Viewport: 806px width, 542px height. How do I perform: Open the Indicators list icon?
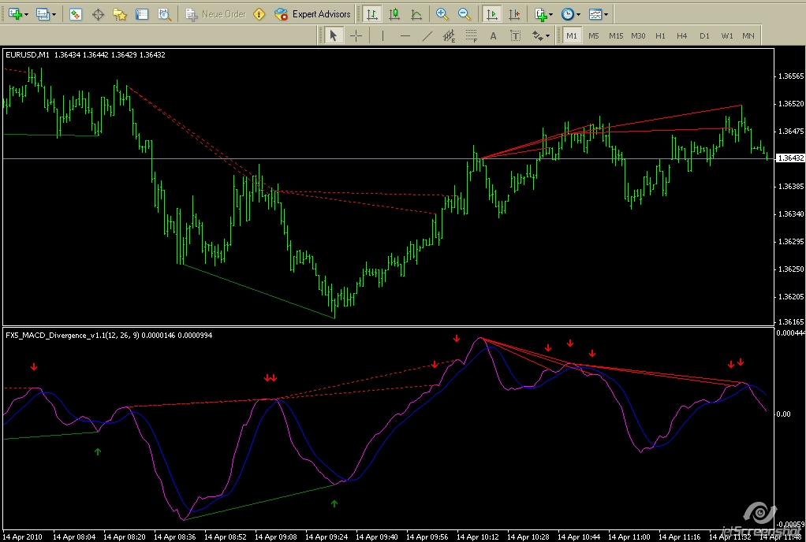[x=540, y=14]
